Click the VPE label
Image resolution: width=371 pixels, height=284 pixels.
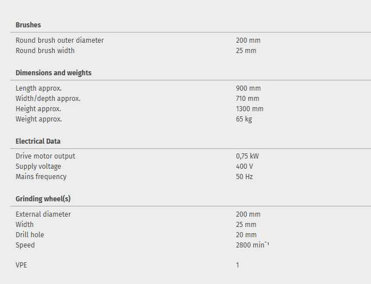tap(22, 265)
